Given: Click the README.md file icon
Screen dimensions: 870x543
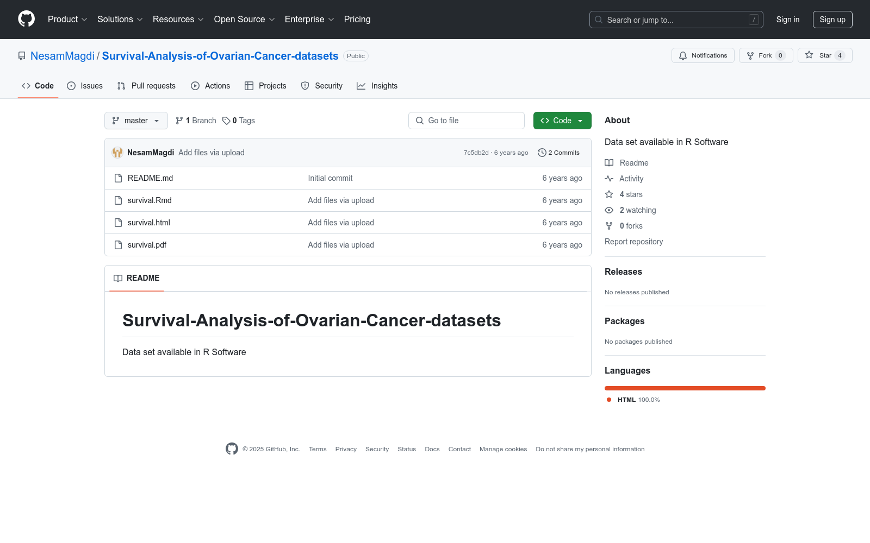Looking at the screenshot, I should tap(118, 178).
